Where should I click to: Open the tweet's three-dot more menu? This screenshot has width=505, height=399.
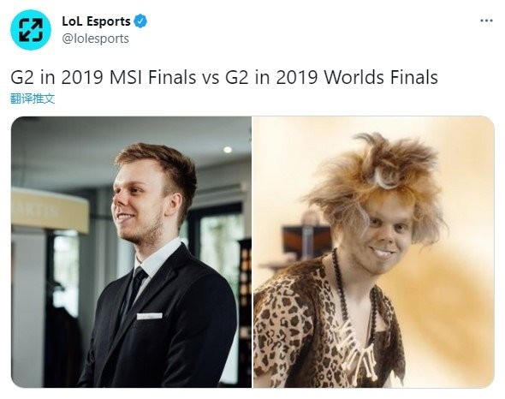(486, 21)
